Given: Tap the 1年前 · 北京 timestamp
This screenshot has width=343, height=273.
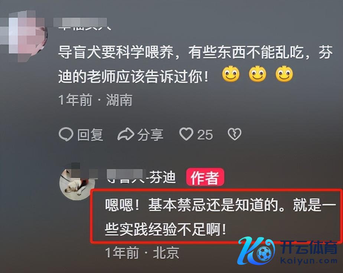Looking at the screenshot, I should coord(142,253).
